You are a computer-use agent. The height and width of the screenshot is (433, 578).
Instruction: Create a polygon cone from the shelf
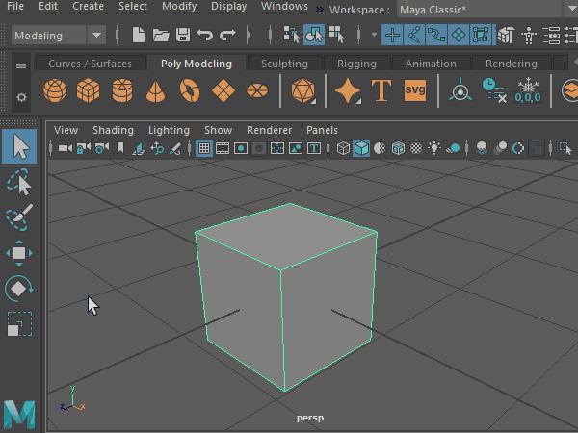pos(155,92)
